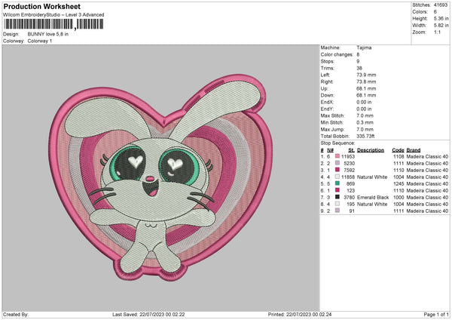Click the Natural White swatch in stop 4
The height and width of the screenshot is (320, 452).
[337, 177]
